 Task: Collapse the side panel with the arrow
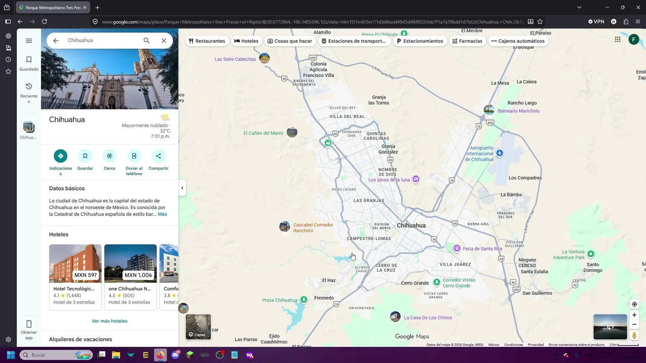[x=182, y=188]
